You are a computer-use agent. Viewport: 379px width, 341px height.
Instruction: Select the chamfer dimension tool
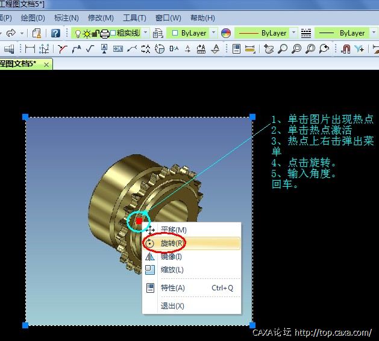click(62, 49)
